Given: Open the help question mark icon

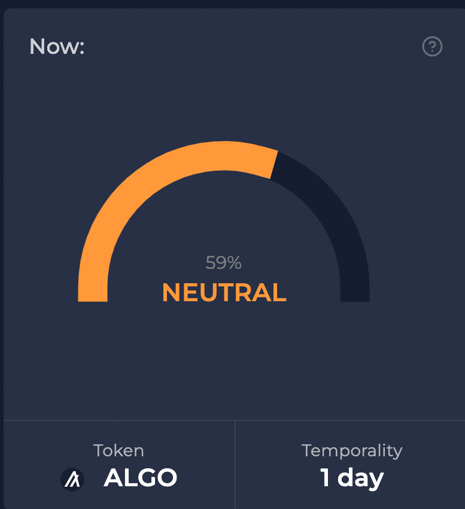Looking at the screenshot, I should pos(432,47).
